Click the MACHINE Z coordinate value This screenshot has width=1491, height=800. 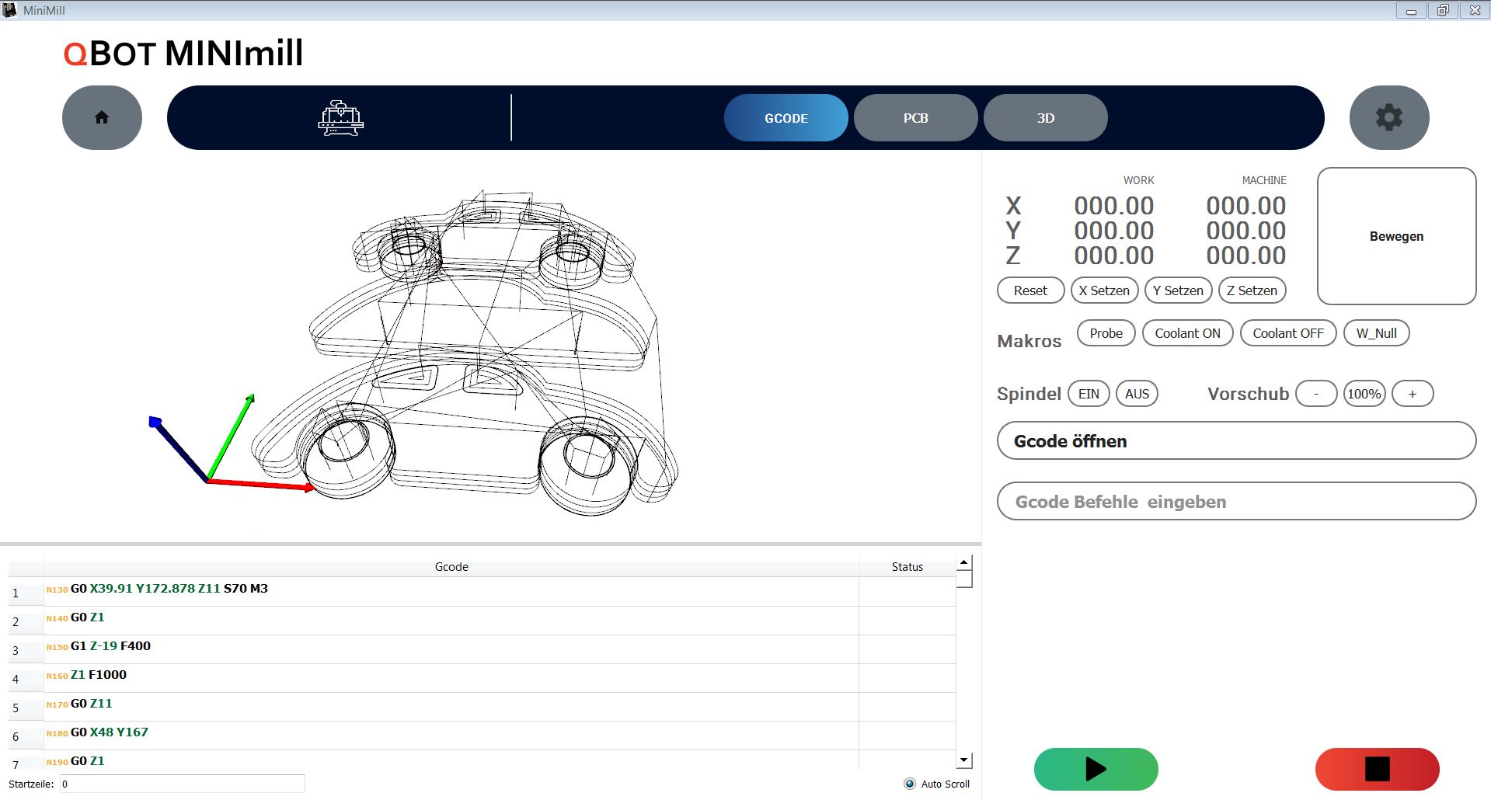pyautogui.click(x=1245, y=256)
